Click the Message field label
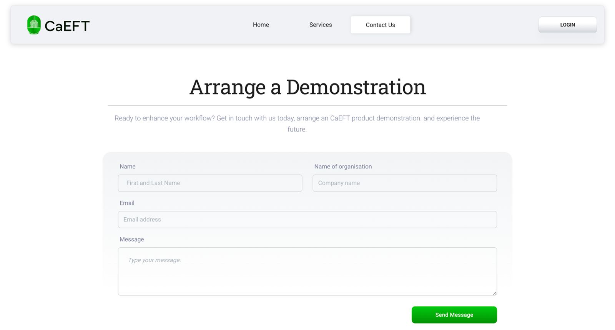Viewport: 615px width, 330px height. 131,239
